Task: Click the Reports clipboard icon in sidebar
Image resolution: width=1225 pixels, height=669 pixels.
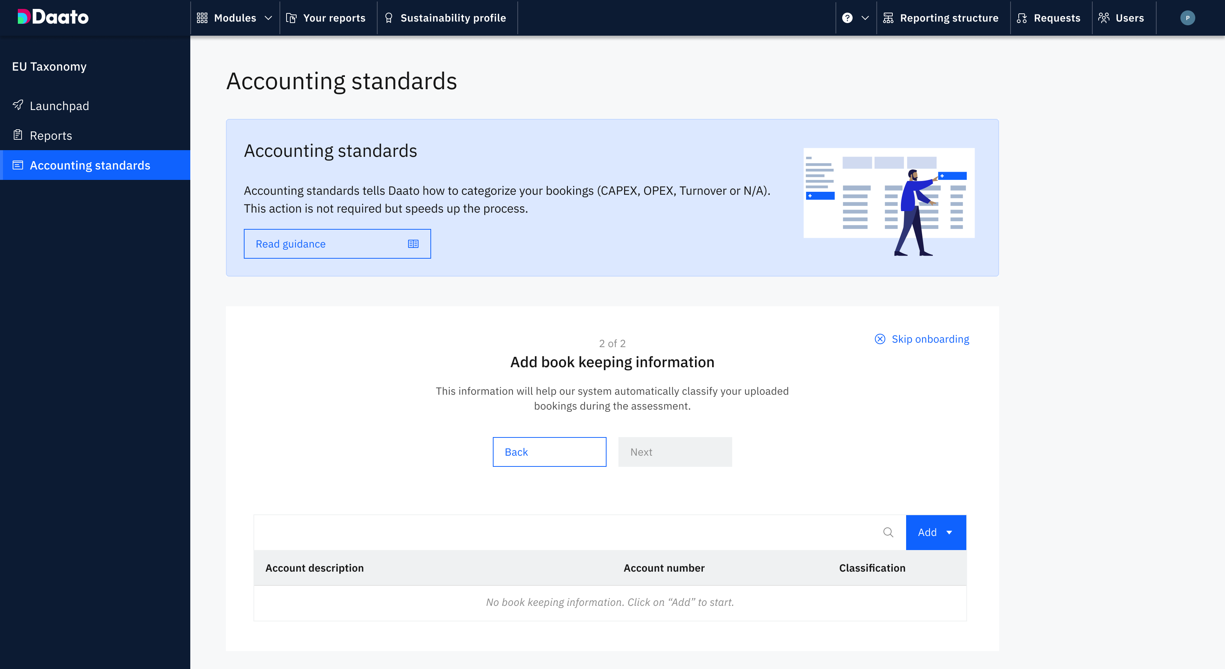Action: point(18,135)
